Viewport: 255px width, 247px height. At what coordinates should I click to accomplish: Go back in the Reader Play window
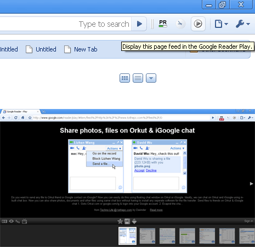(x=3, y=118)
